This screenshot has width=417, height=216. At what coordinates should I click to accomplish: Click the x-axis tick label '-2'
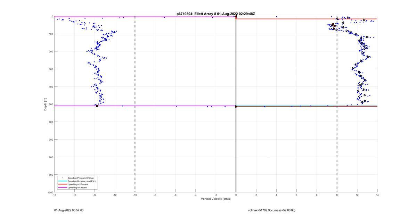click(216, 195)
